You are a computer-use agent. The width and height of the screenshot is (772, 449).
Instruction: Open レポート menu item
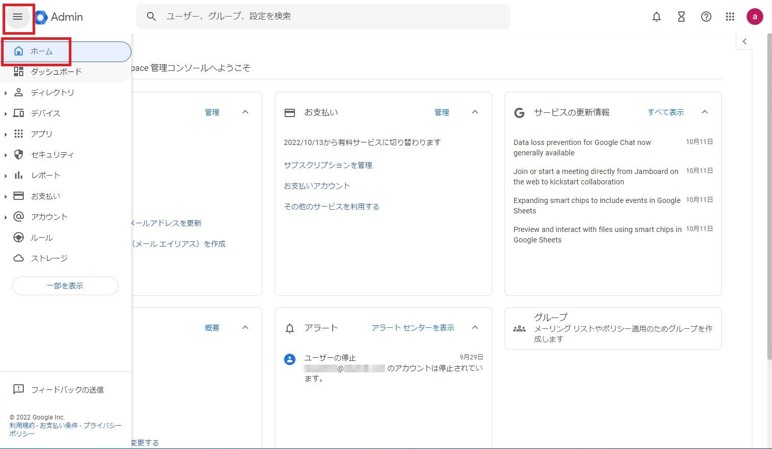click(66, 176)
